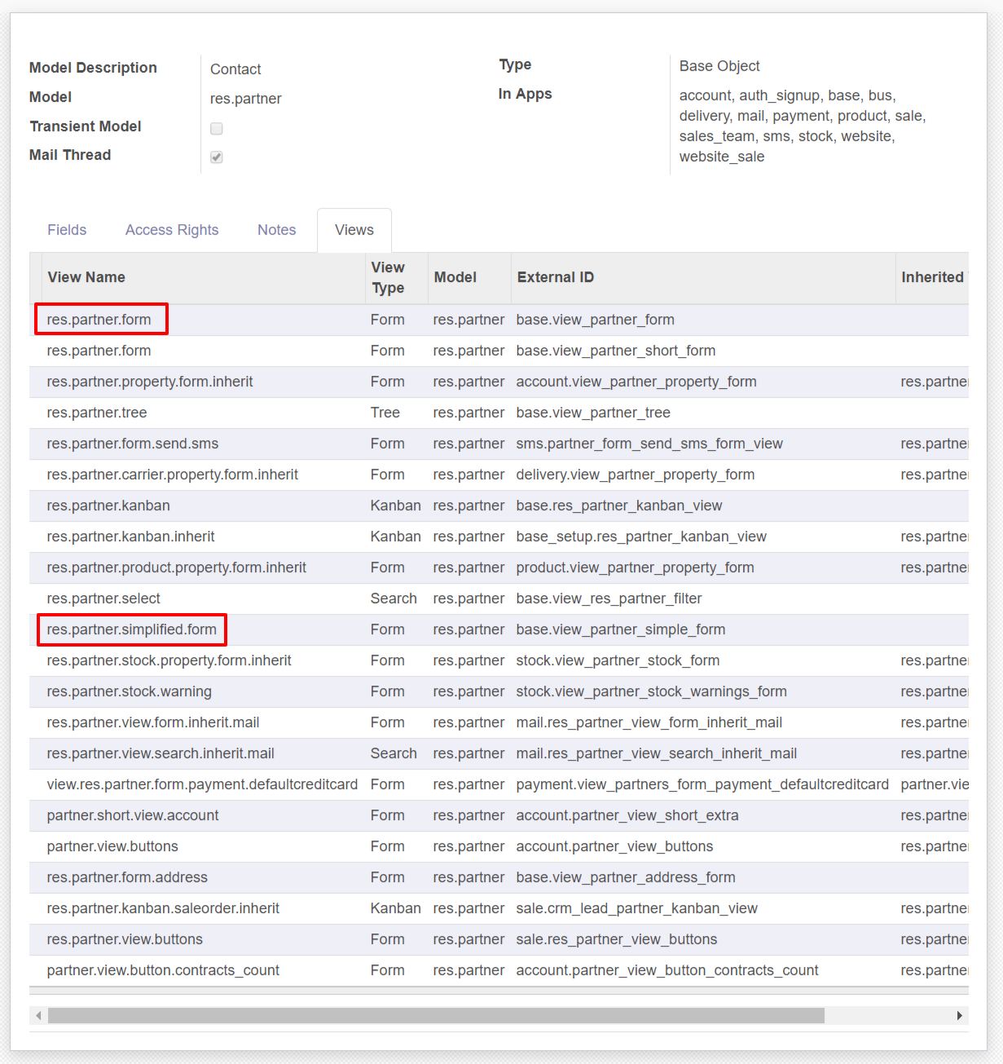This screenshot has height=1064, width=1003.
Task: Select the Views tab
Action: (x=354, y=230)
